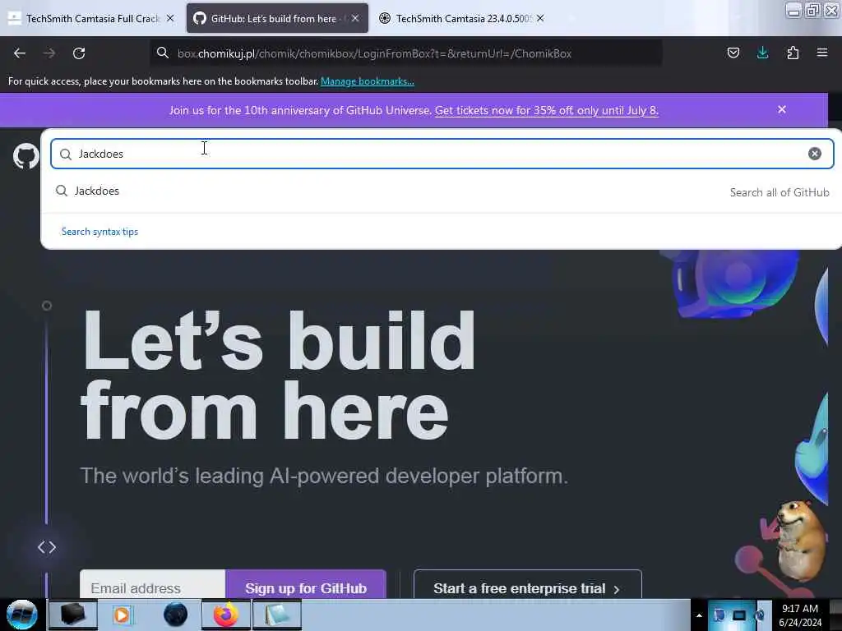Click Search all of GitHub
Viewport: 842px width, 631px height.
click(x=780, y=192)
